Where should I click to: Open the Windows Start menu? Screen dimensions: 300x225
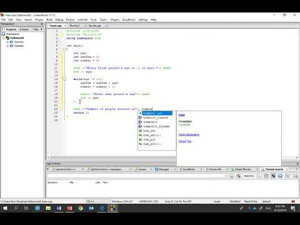(5, 208)
